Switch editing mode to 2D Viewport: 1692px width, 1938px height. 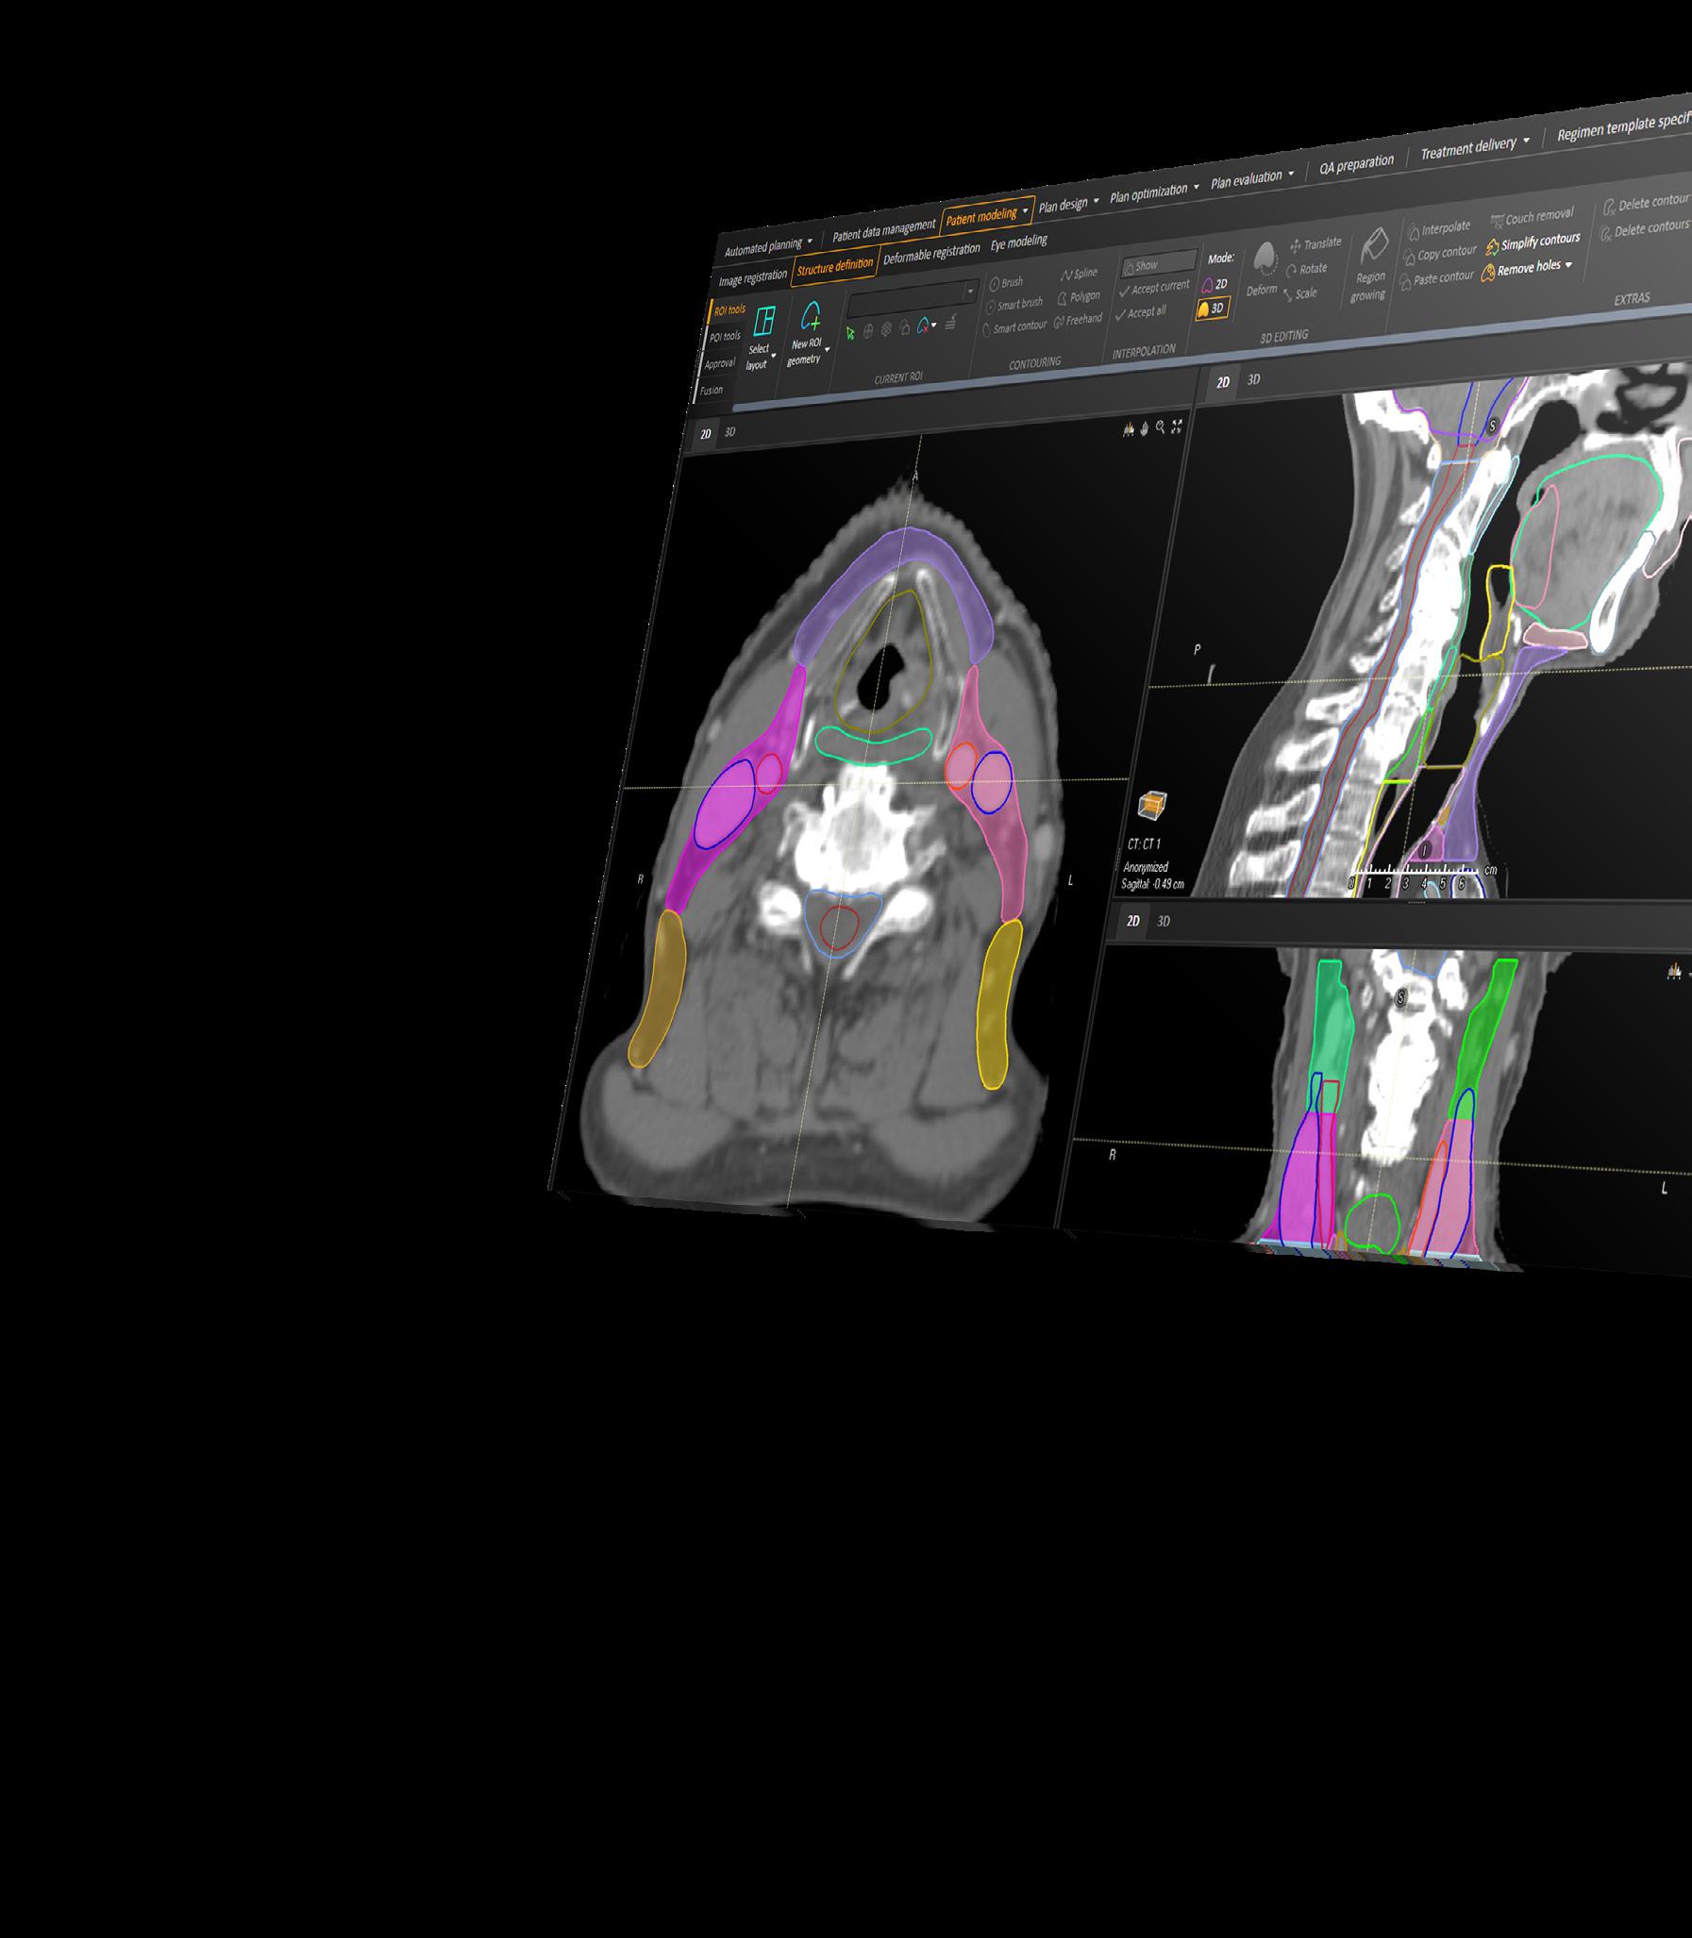[1215, 284]
